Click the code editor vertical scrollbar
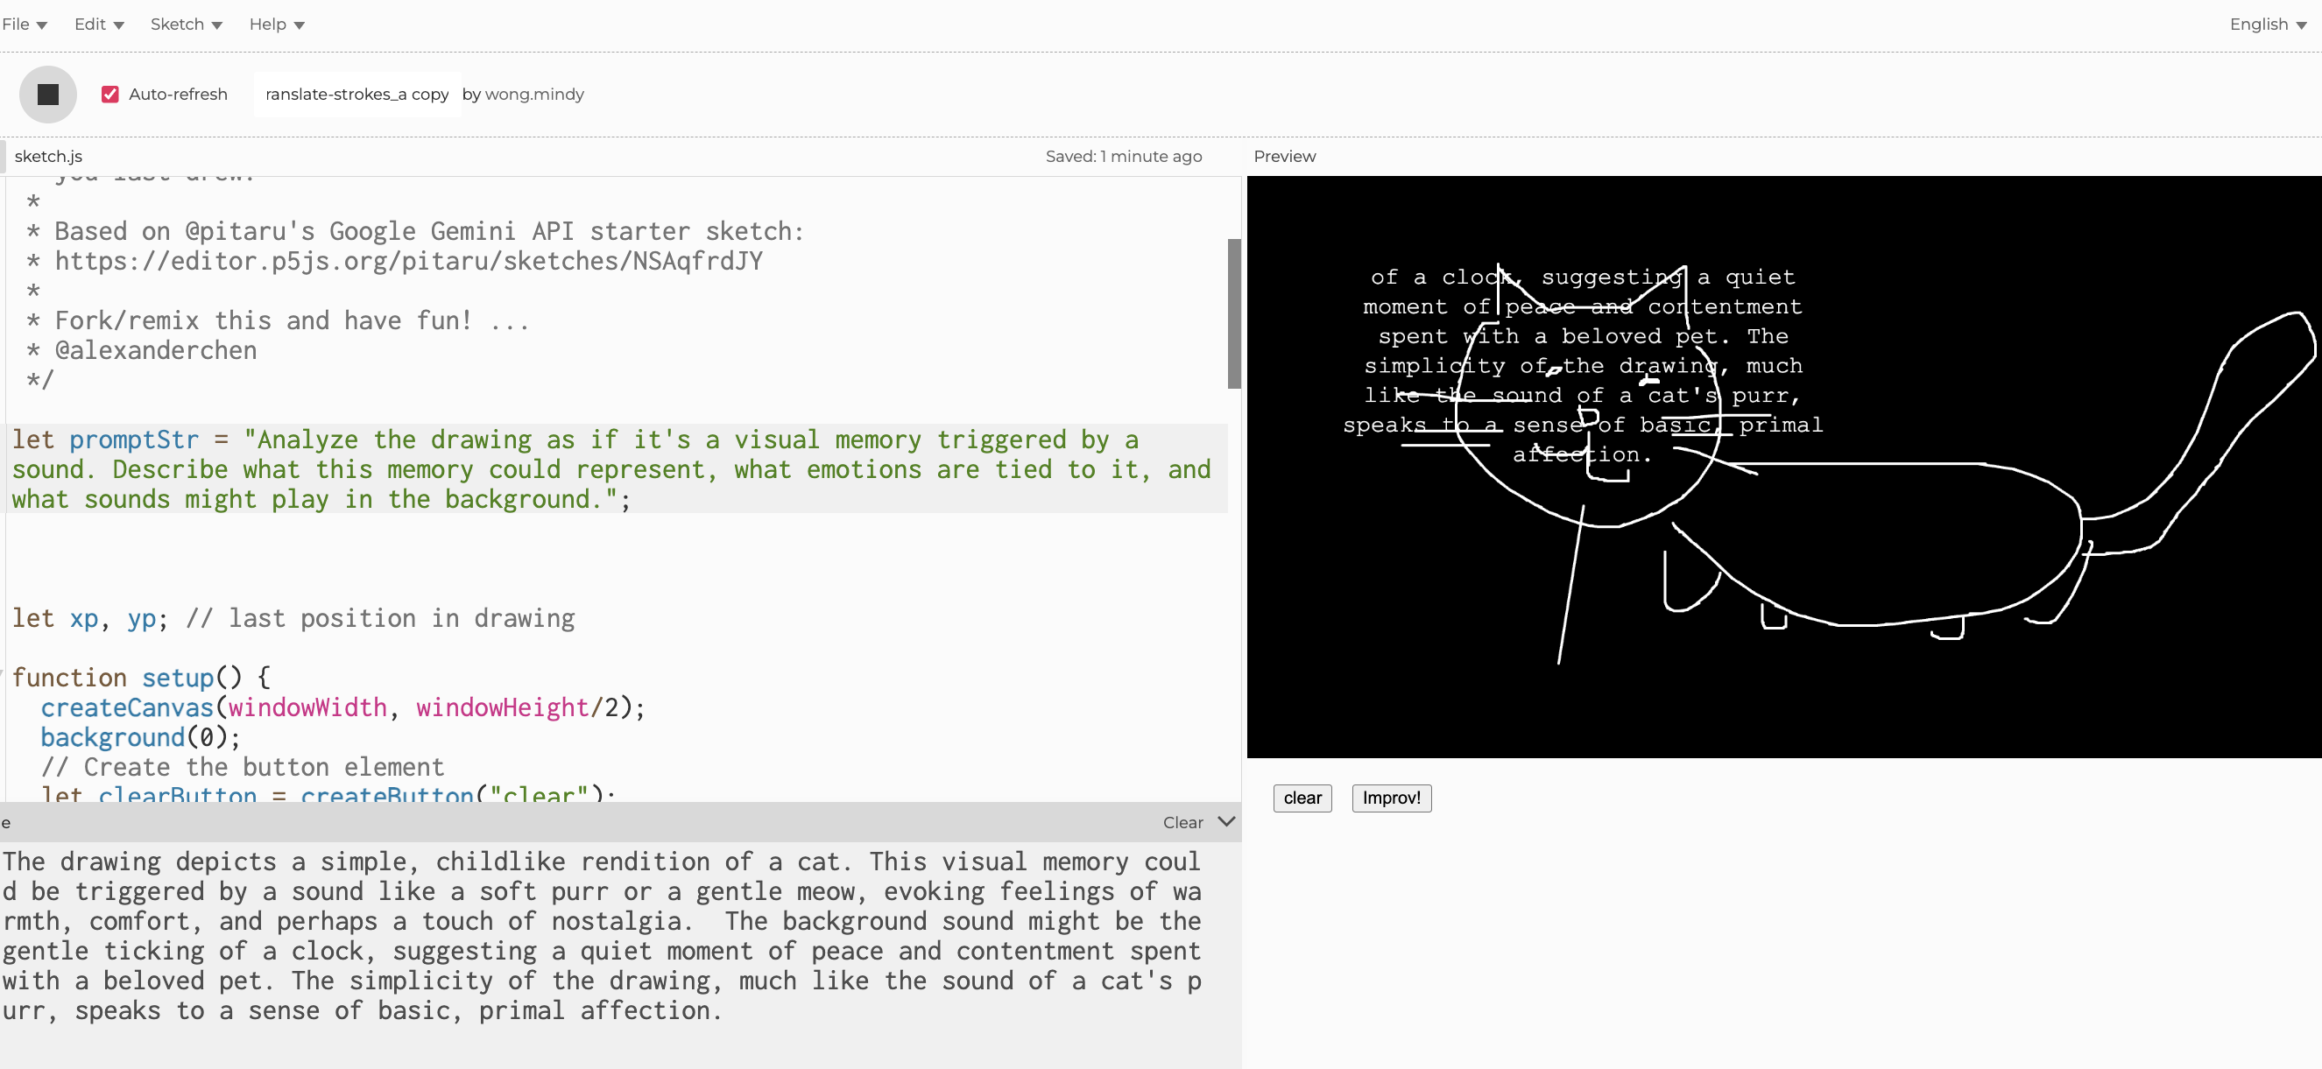 [1234, 313]
